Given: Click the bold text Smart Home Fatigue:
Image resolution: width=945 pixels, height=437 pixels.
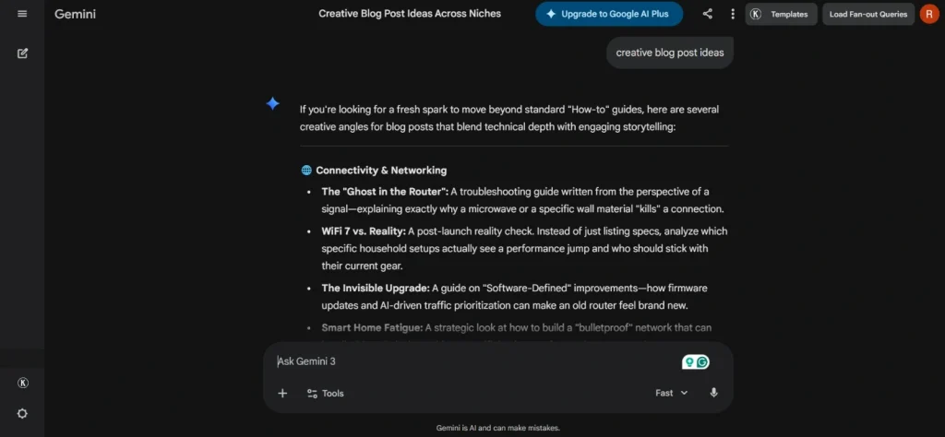Looking at the screenshot, I should pos(372,328).
